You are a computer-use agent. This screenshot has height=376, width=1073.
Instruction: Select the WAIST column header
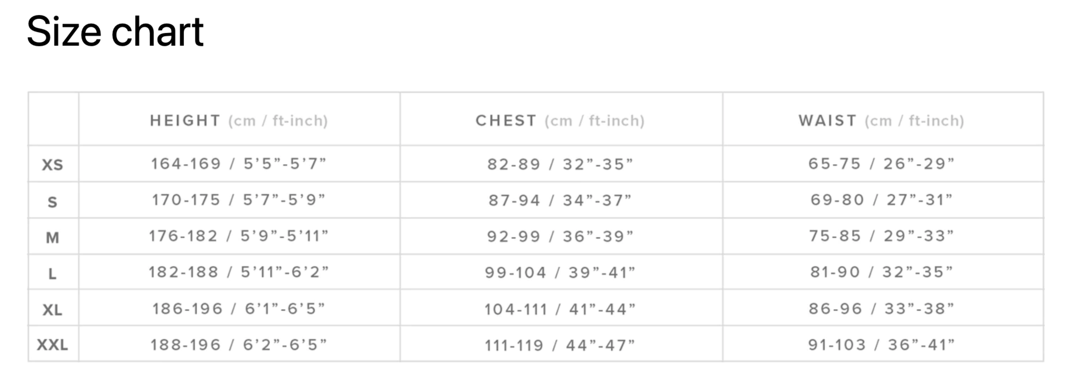[881, 120]
